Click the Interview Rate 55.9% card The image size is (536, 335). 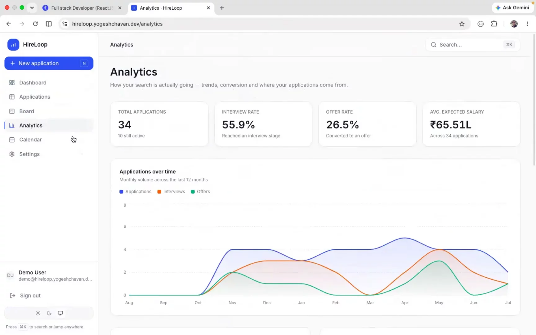(263, 124)
